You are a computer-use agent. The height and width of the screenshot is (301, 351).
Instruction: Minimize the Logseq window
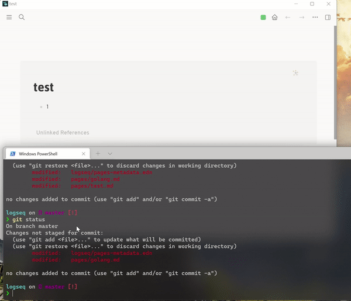(x=296, y=4)
